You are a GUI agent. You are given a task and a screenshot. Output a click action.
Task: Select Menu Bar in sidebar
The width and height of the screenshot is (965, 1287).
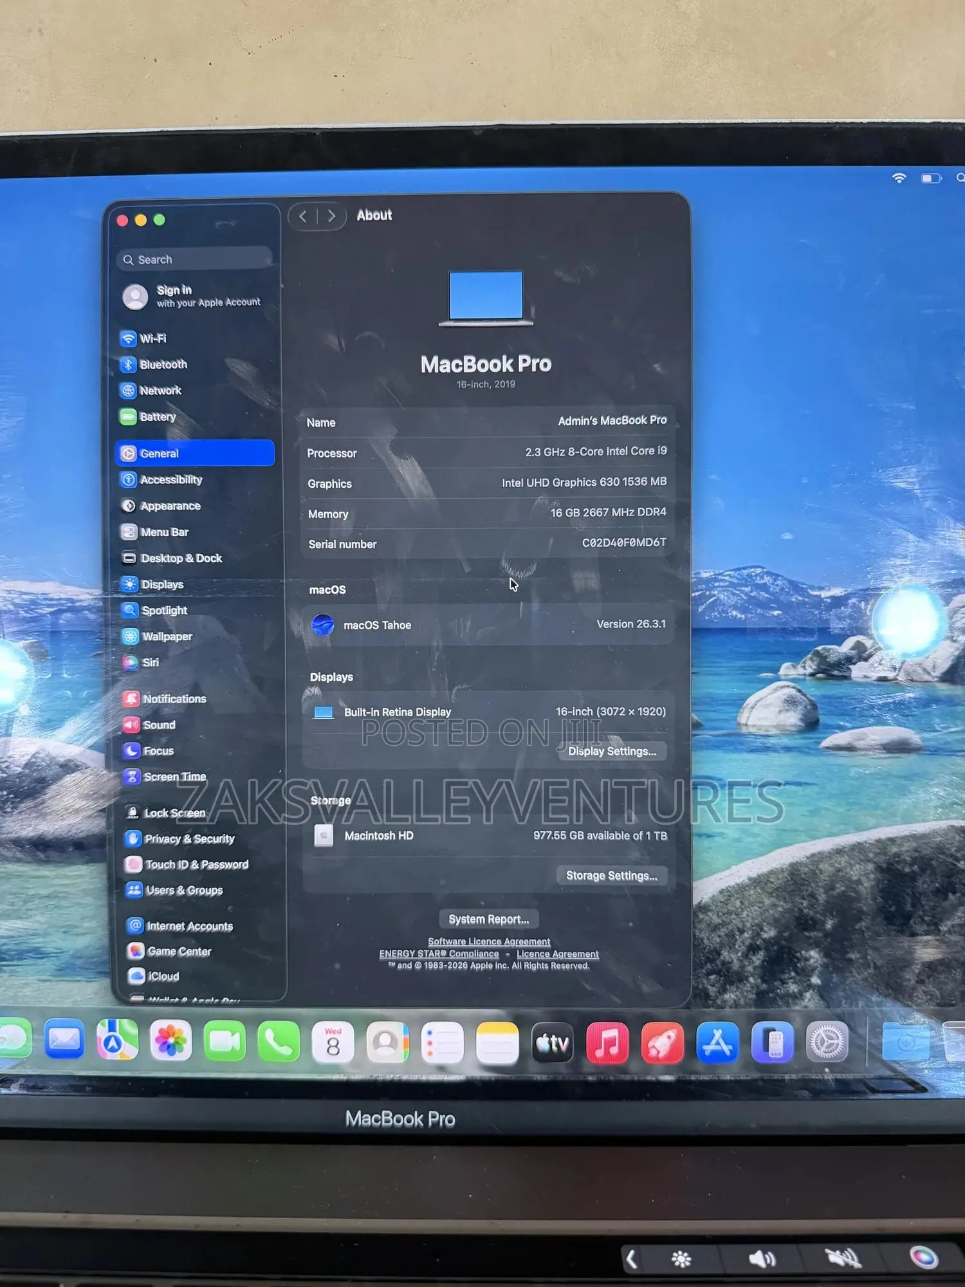154,532
